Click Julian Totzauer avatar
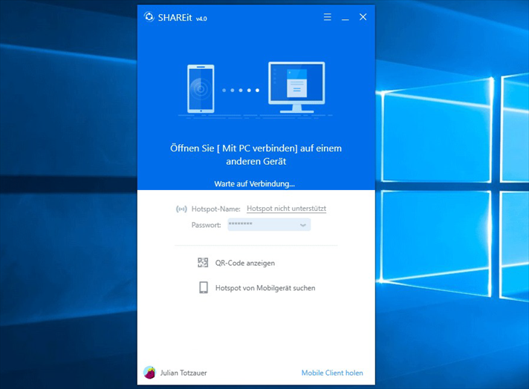Image resolution: width=529 pixels, height=389 pixels. click(x=149, y=373)
